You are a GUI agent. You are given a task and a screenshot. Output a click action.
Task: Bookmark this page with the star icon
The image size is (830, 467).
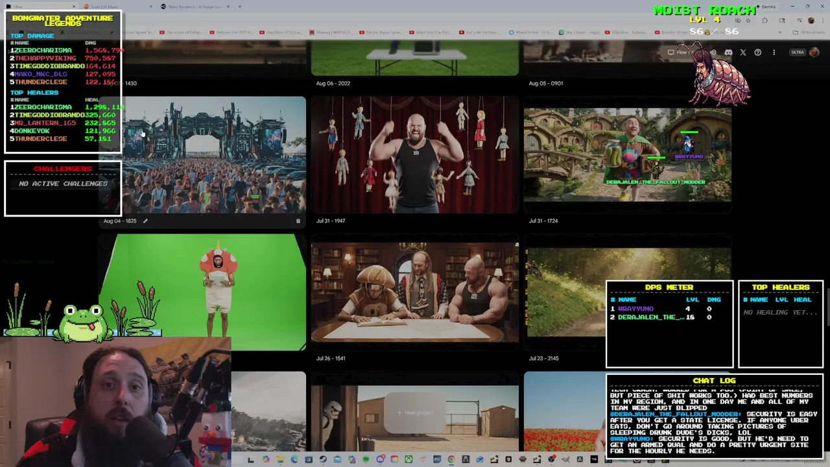(x=748, y=21)
